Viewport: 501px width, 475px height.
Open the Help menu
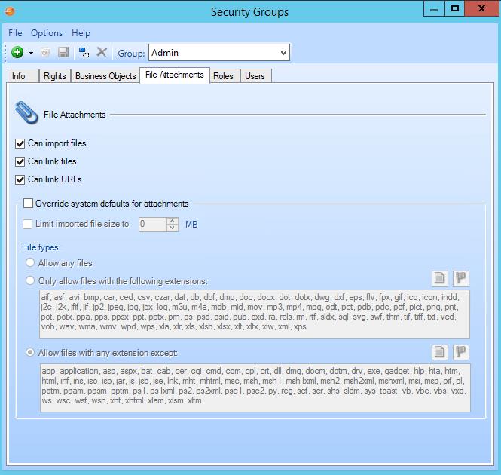pos(81,33)
